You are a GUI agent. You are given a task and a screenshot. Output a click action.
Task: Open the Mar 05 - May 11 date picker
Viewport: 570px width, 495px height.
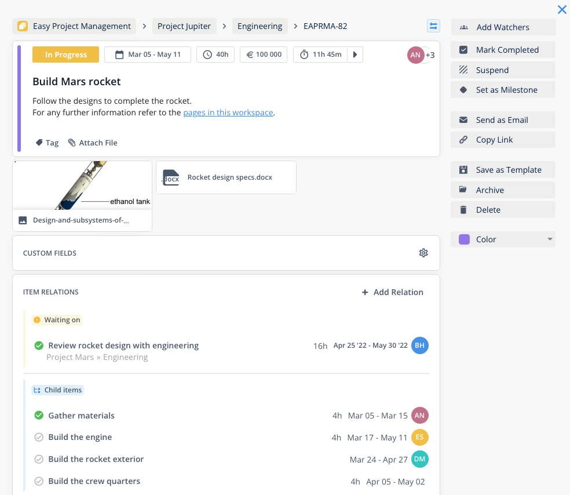(x=148, y=54)
